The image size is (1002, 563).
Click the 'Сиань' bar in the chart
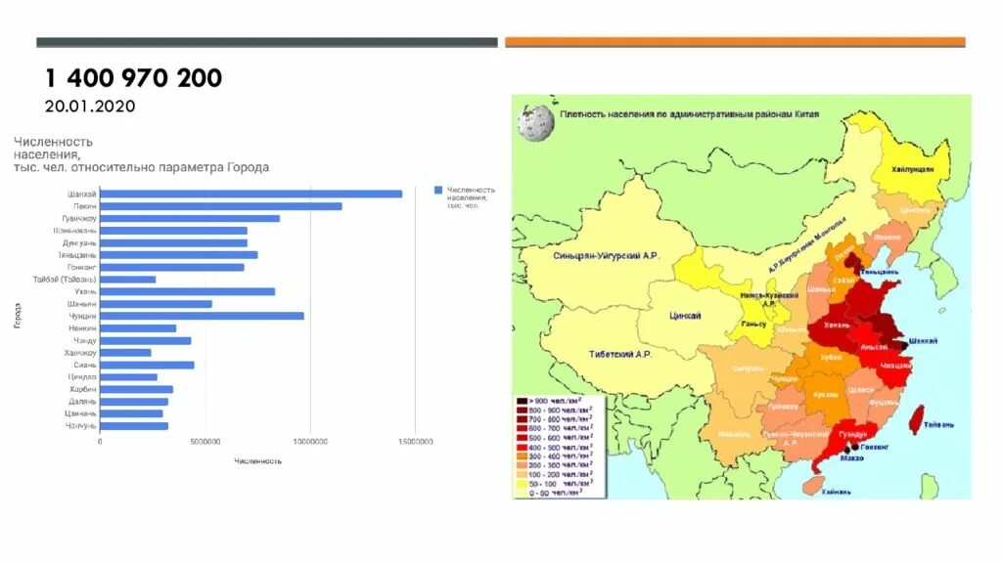tap(147, 366)
